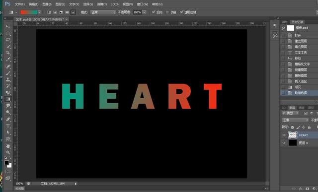Select the Elliptical Marquee tool

point(8,33)
